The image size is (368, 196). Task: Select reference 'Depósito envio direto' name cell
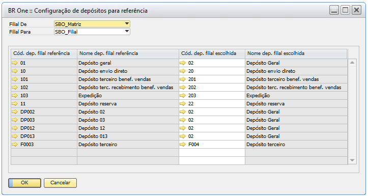(128, 71)
